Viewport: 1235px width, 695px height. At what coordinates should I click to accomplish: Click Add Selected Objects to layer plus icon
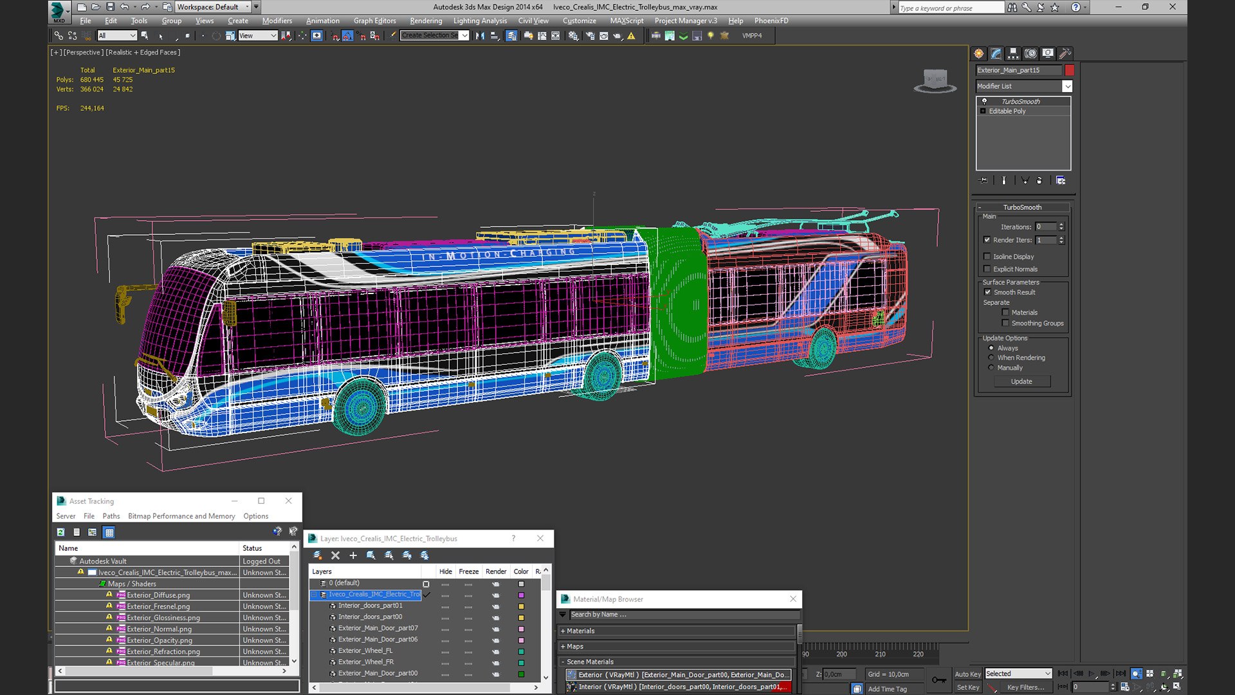point(352,555)
